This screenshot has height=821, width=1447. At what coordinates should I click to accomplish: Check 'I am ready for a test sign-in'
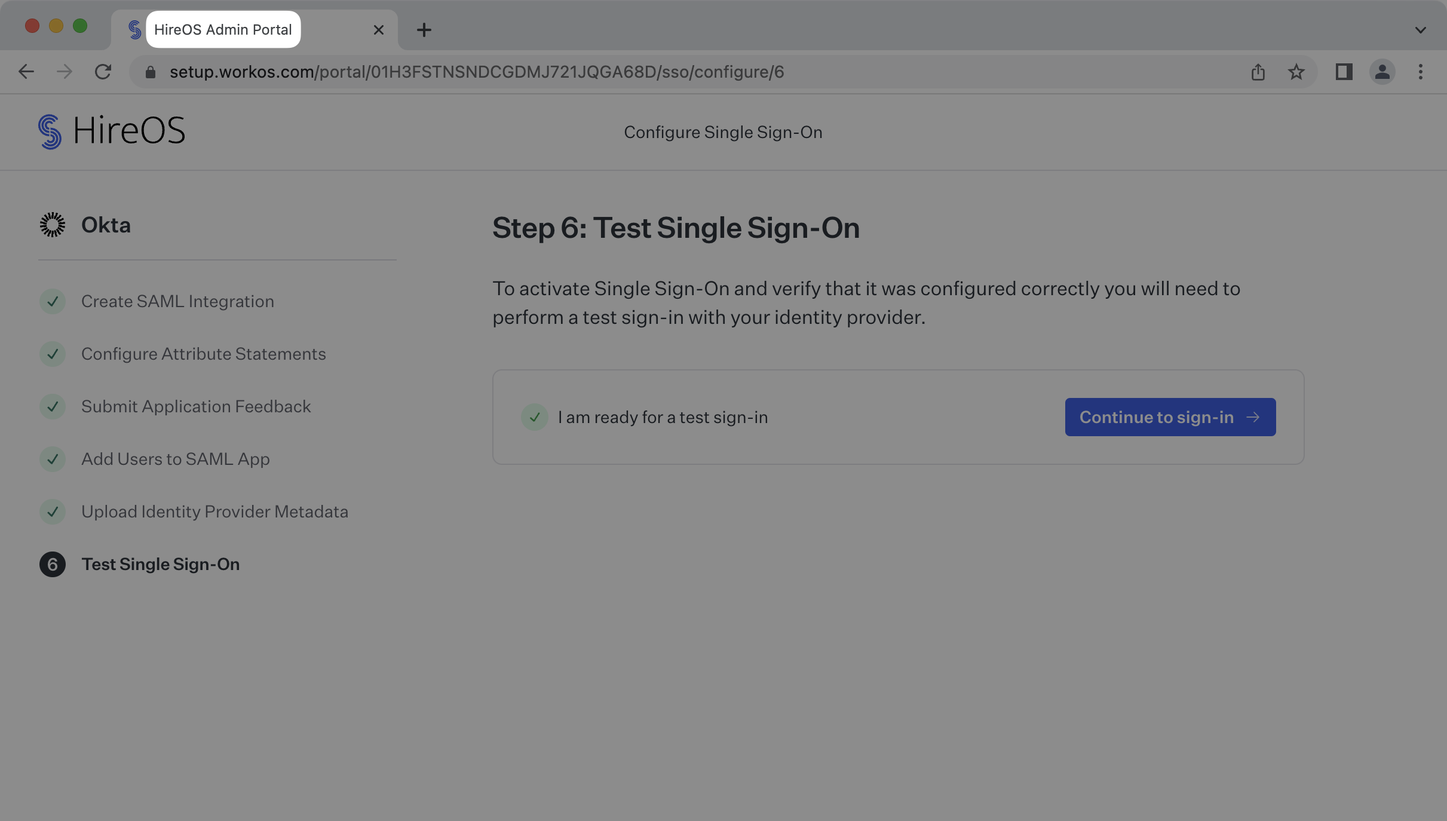click(x=535, y=417)
